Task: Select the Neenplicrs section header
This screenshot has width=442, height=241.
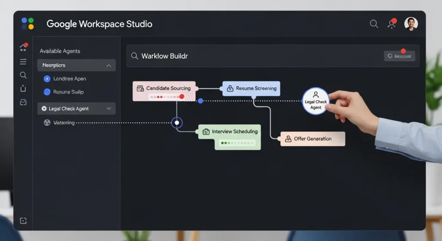Action: tap(76, 66)
